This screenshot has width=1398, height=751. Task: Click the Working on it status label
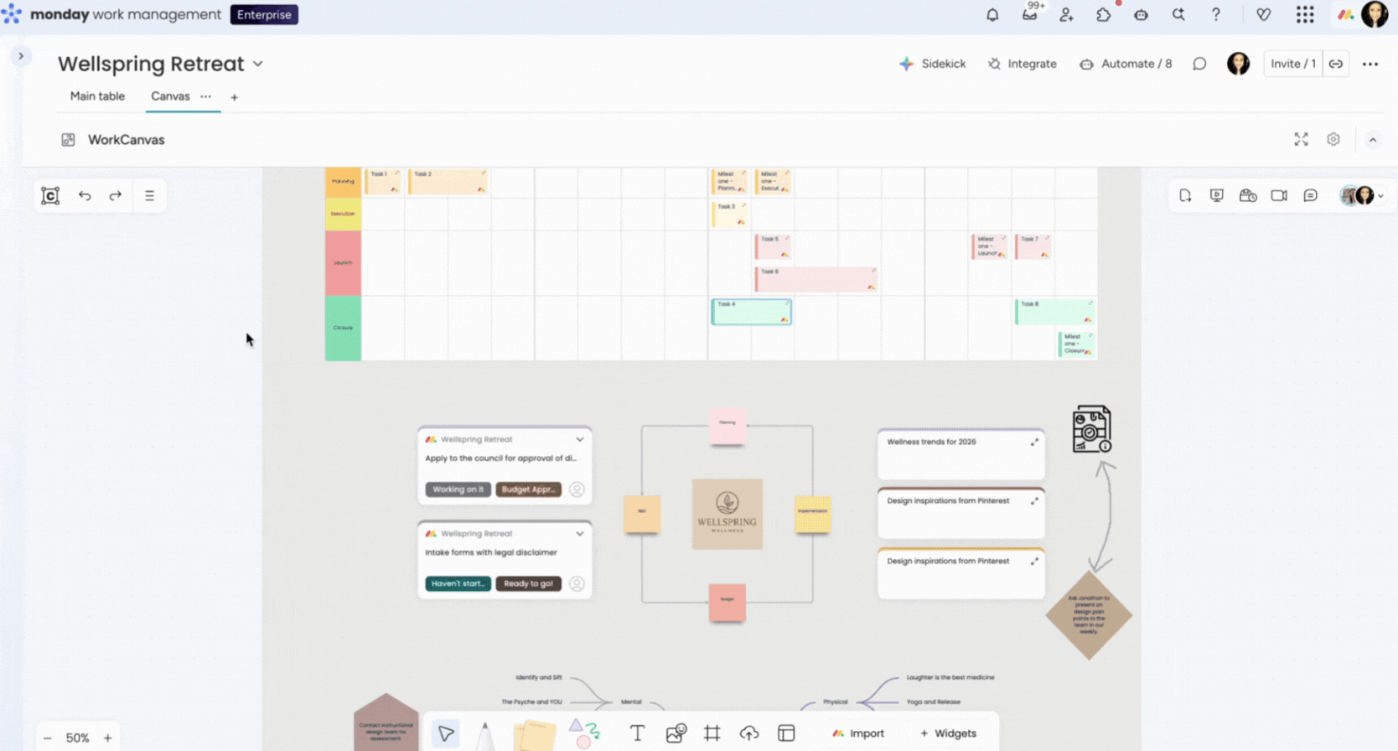(458, 489)
